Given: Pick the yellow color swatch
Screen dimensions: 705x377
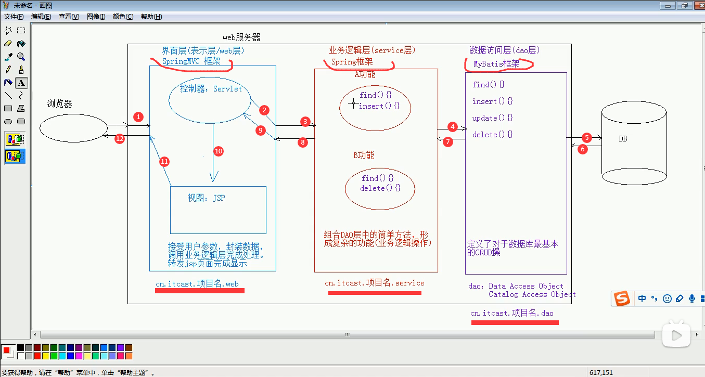Looking at the screenshot, I should 45,356.
